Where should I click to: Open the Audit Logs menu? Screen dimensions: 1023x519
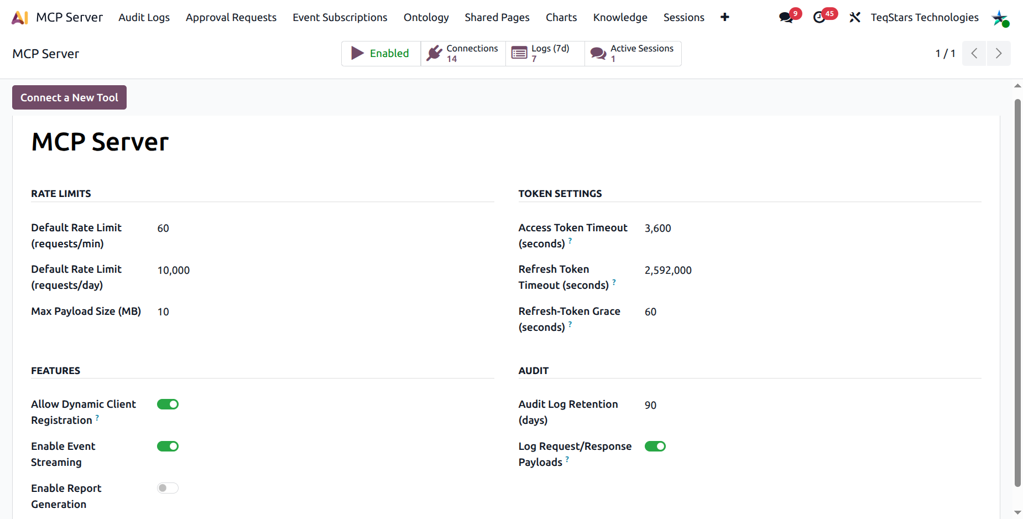(144, 17)
